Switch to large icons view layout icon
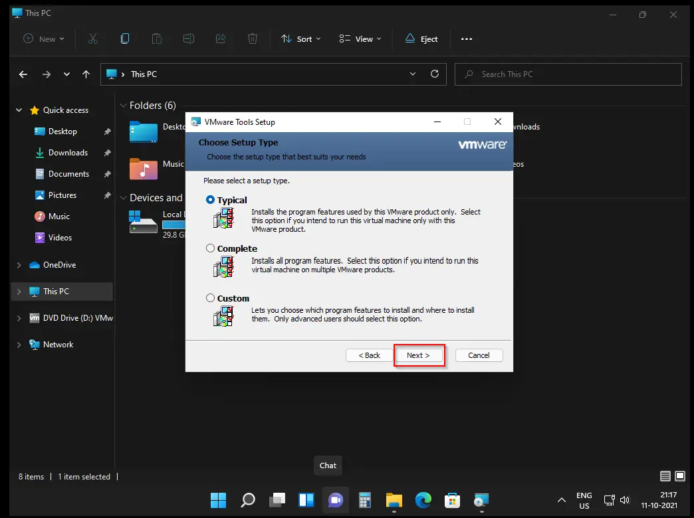 680,476
